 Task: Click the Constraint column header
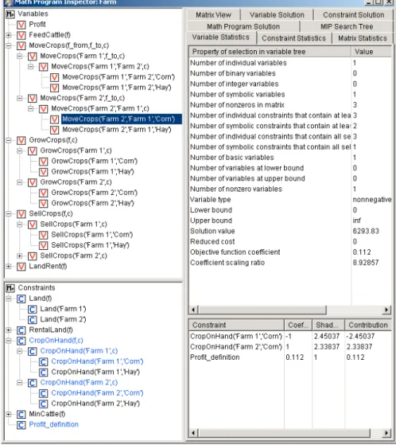tap(236, 325)
